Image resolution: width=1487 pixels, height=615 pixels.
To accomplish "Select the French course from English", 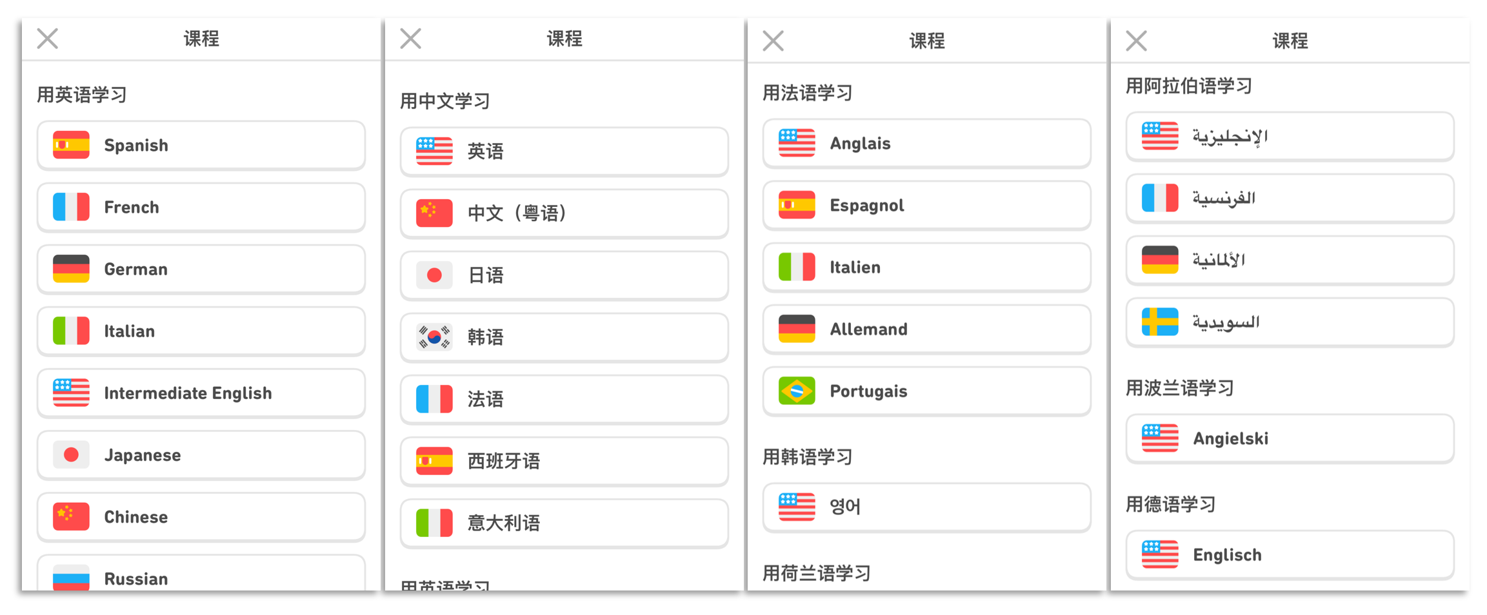I will coord(201,208).
